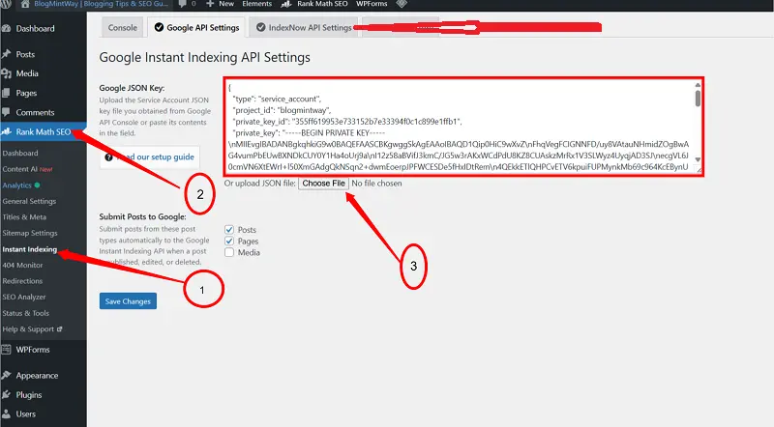The height and width of the screenshot is (427, 774).
Task: Uncheck the Pages checkbox
Action: click(x=229, y=241)
